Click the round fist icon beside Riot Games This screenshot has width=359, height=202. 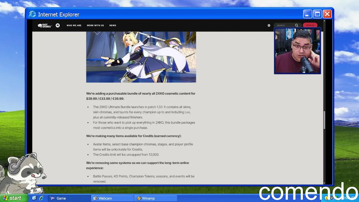[58, 26]
